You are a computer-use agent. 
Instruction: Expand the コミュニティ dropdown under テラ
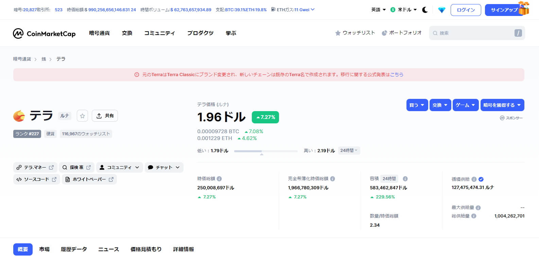pyautogui.click(x=120, y=167)
